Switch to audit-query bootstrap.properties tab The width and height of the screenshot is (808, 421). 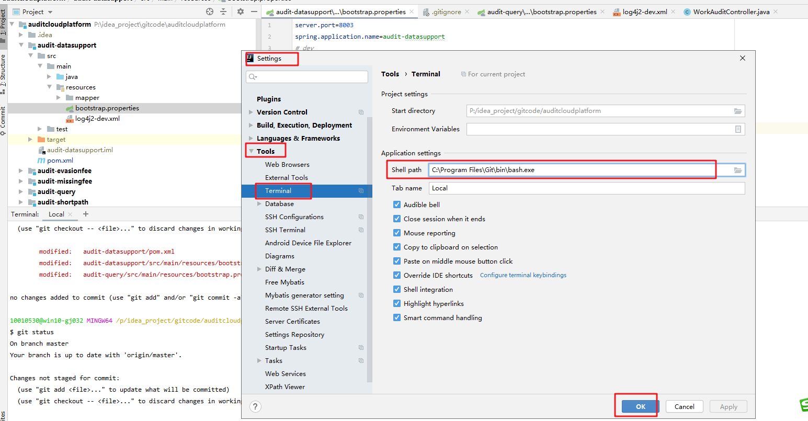(541, 12)
